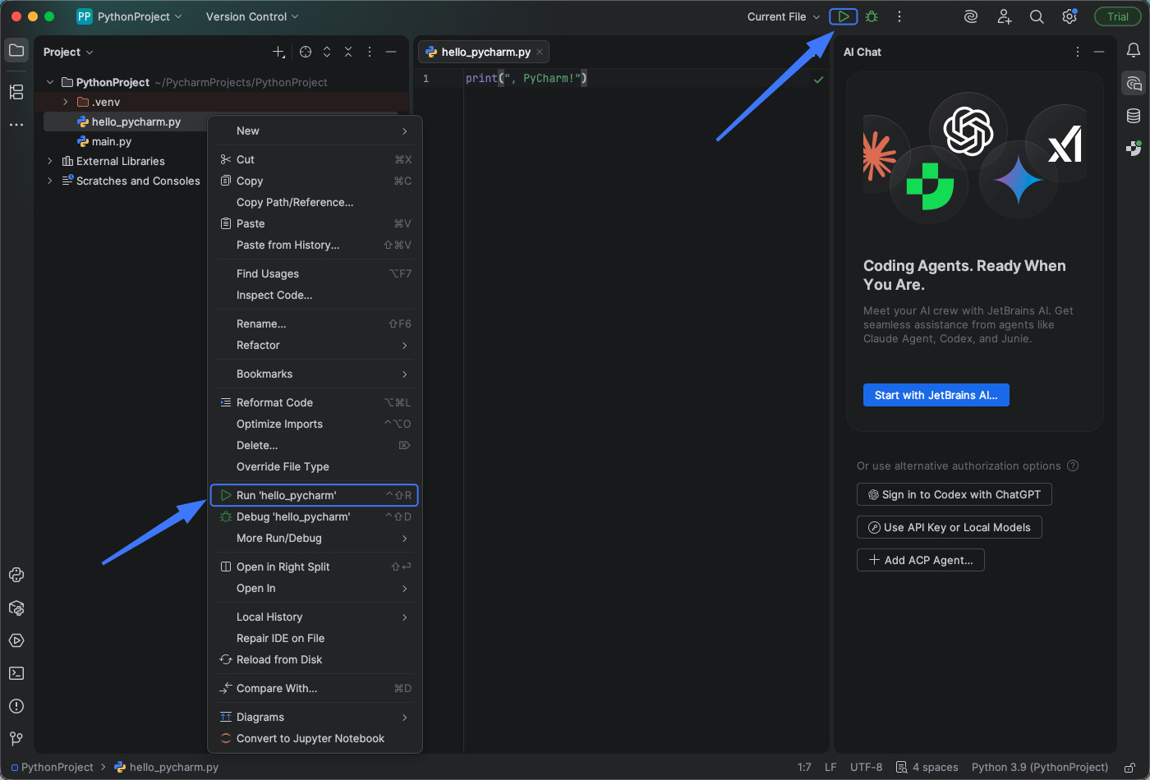Image resolution: width=1150 pixels, height=780 pixels.
Task: Open the Project tool window folder icon
Action: (x=16, y=51)
